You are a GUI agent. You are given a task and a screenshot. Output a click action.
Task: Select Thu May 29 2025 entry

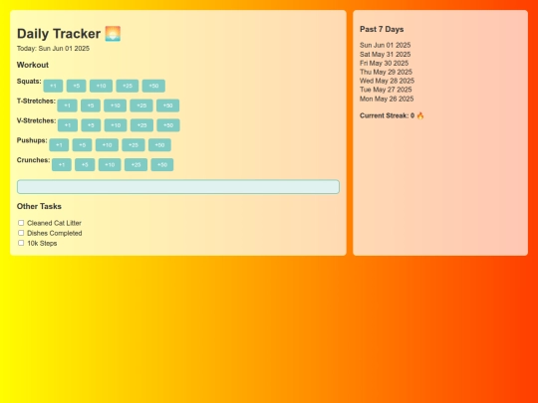(x=386, y=72)
